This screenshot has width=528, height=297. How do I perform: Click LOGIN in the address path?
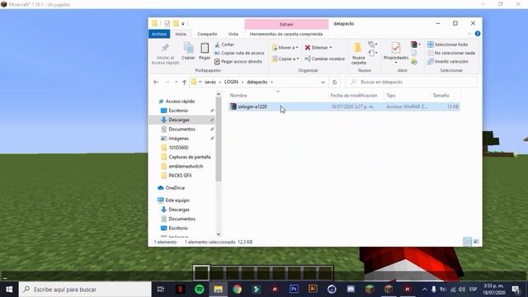coord(231,82)
